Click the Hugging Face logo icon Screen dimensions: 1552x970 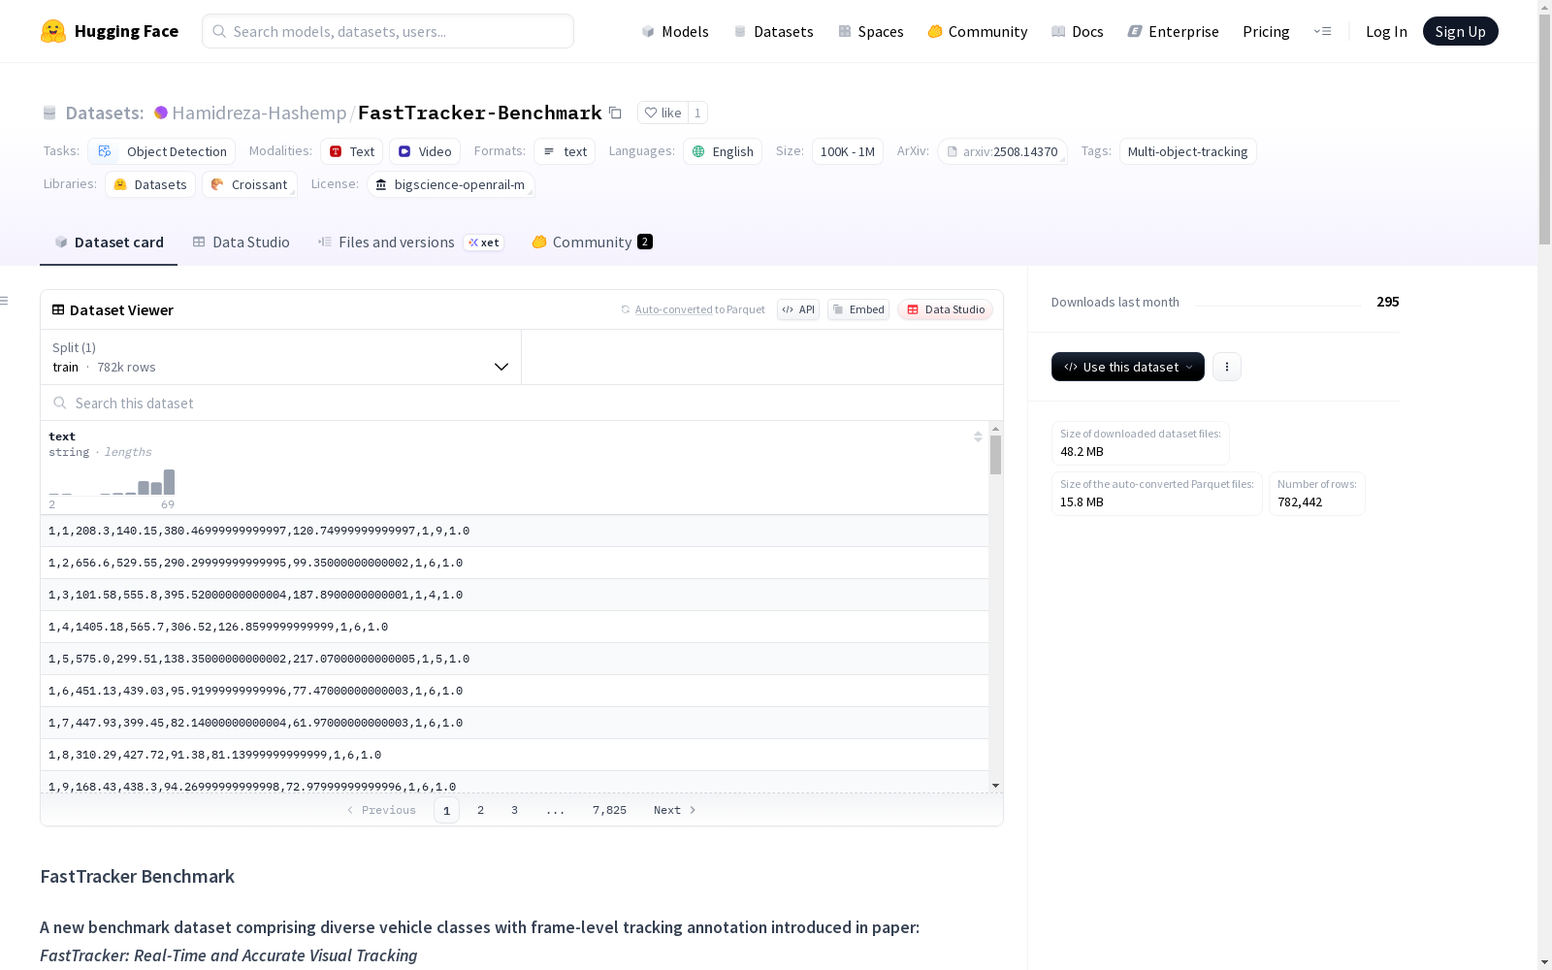pyautogui.click(x=53, y=31)
